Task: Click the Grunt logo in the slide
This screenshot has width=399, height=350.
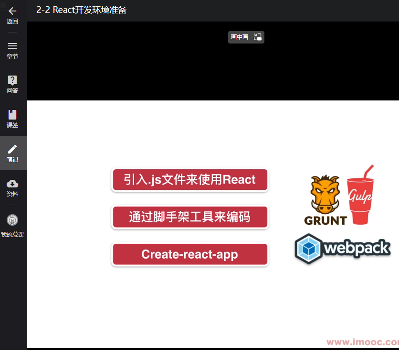Action: [325, 200]
